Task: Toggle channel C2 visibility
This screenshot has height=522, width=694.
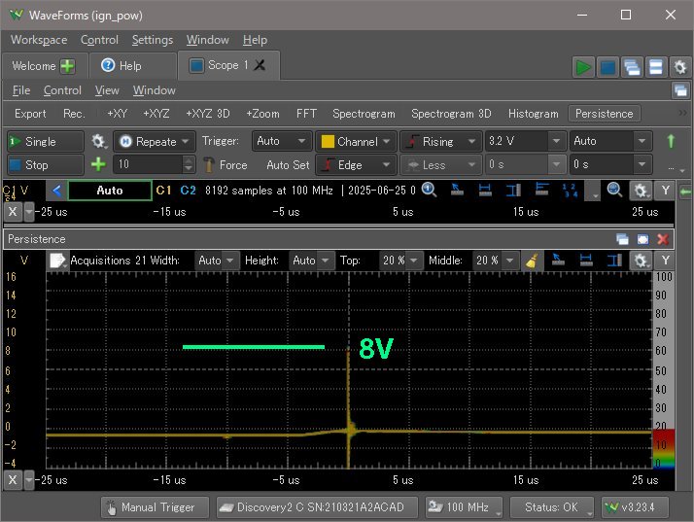Action: coord(188,191)
